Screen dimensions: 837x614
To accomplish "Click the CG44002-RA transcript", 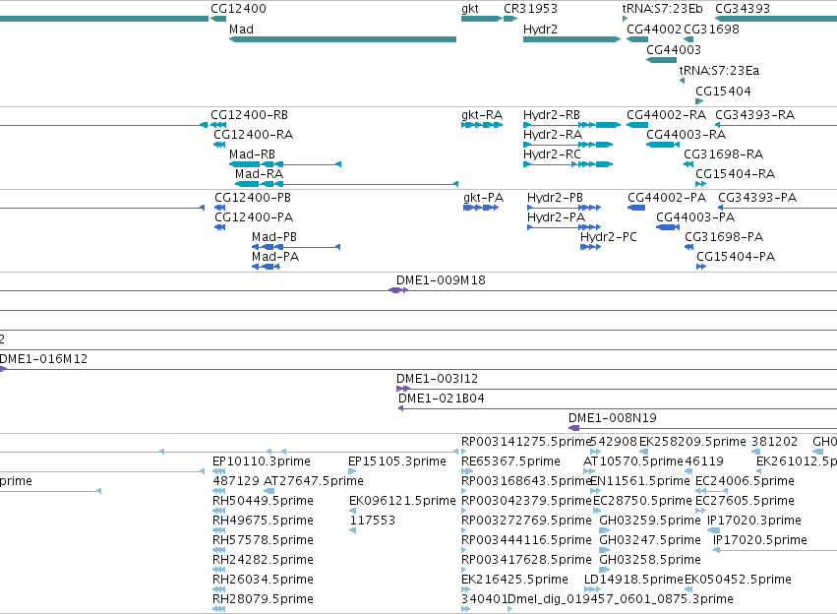I will (x=637, y=125).
